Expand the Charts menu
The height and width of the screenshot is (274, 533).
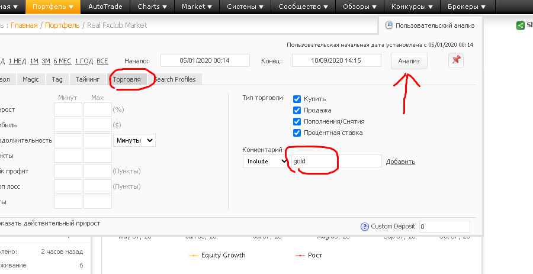[152, 7]
